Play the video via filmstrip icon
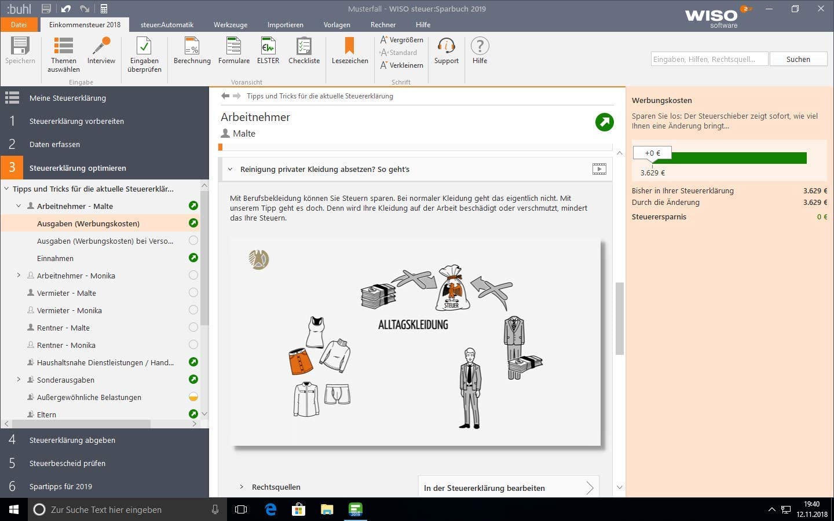Image resolution: width=834 pixels, height=521 pixels. 599,169
